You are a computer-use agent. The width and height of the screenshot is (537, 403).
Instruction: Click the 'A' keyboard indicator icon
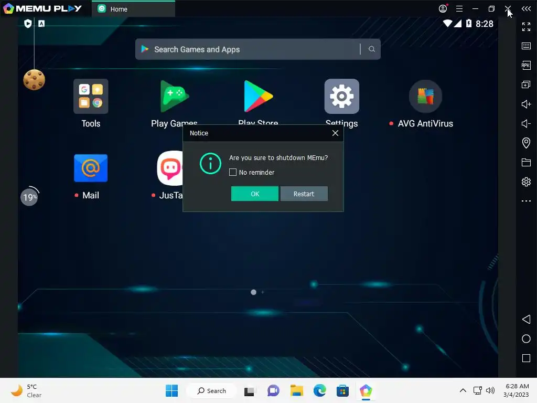click(41, 23)
